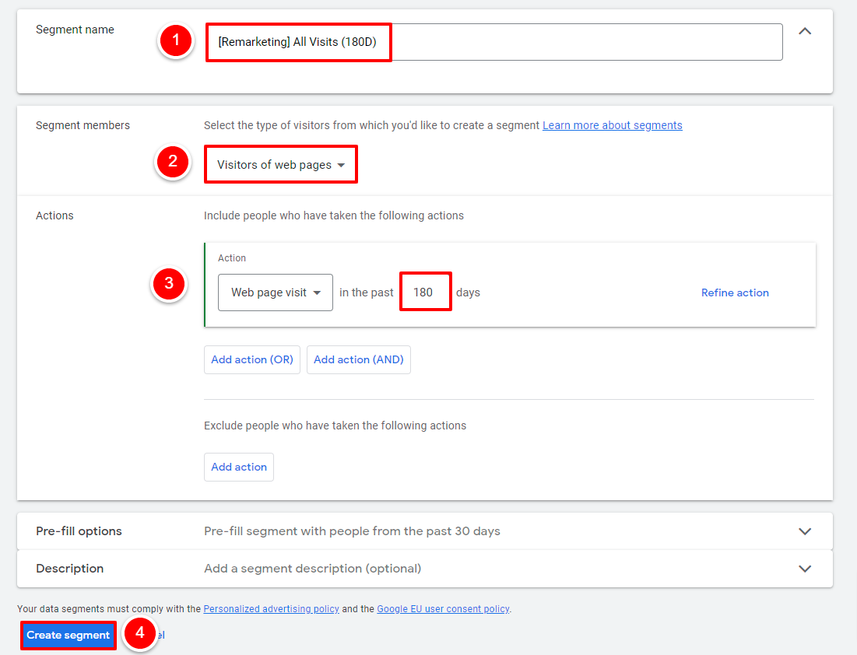Click Add action under Exclude people
Viewport: 857px width, 655px height.
pyautogui.click(x=239, y=467)
